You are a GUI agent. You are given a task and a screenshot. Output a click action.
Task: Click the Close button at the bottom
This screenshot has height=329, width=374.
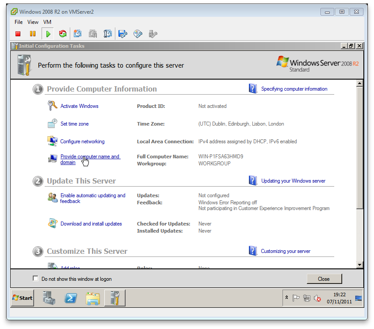point(324,279)
